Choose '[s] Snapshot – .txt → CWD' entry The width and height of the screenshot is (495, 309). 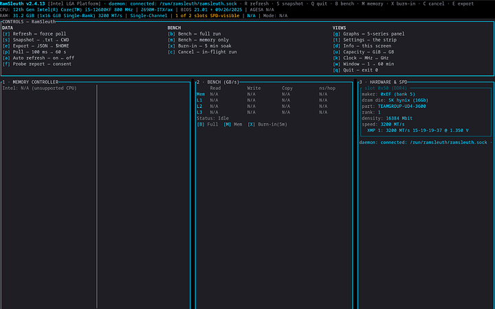tap(36, 40)
